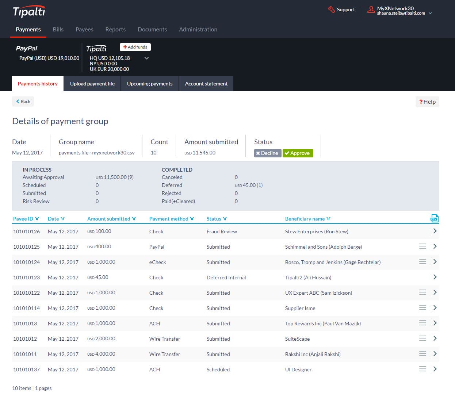Open row menu for UI Designer
The image size is (455, 394).
click(x=422, y=369)
